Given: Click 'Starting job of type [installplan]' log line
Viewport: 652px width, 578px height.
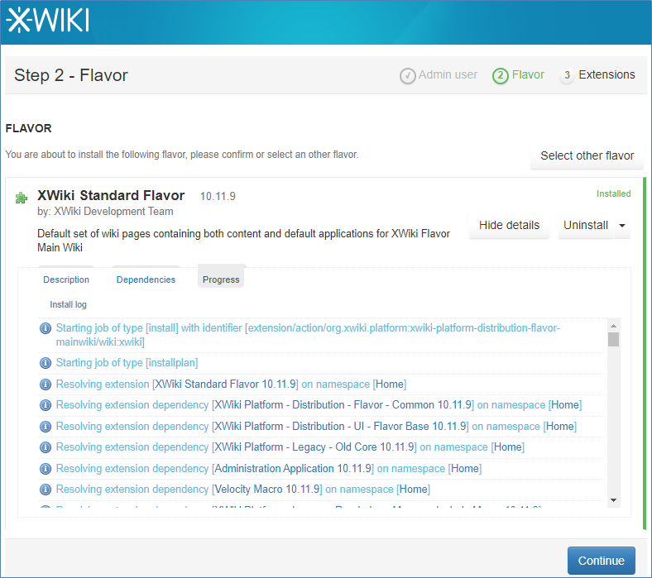Looking at the screenshot, I should (127, 363).
